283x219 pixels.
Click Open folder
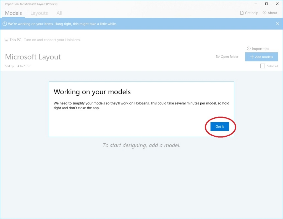pos(227,57)
